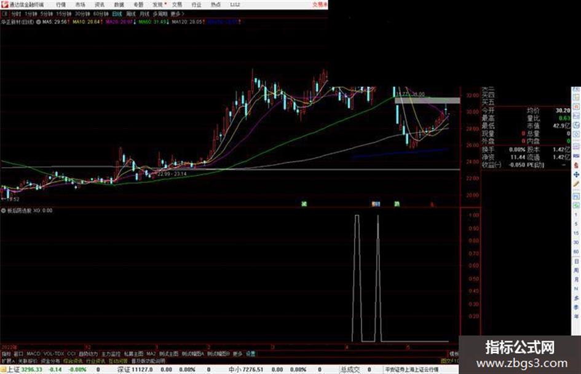Click the 日 period sidebar shortcut
Screen dimensions: 581x374
(576, 261)
